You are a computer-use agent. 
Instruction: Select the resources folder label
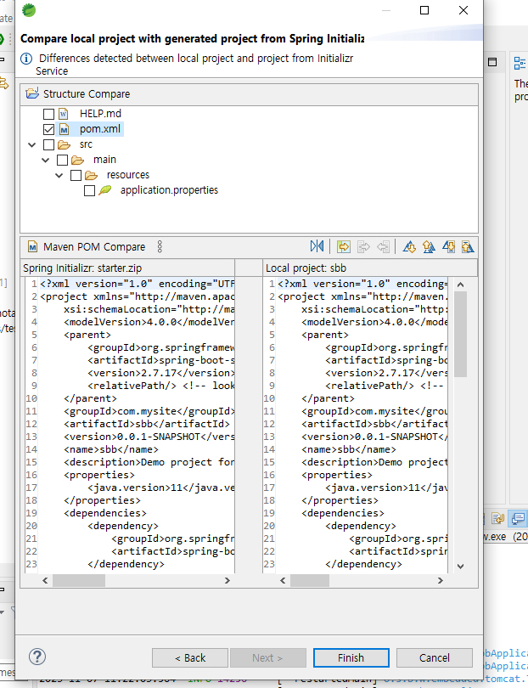click(128, 175)
